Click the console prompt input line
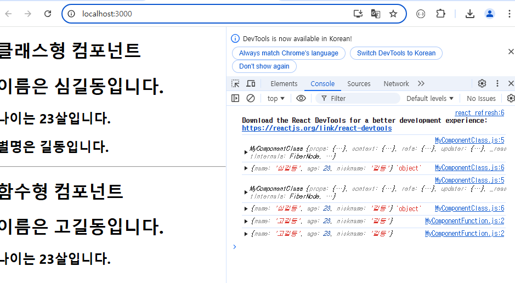Image resolution: width=515 pixels, height=283 pixels. point(371,247)
